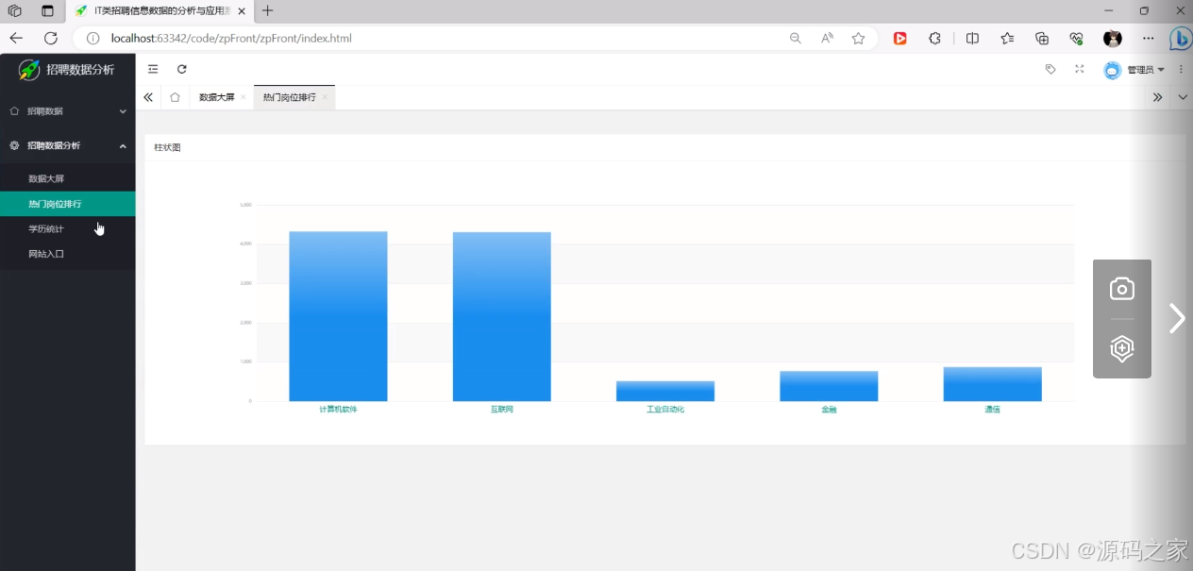The width and height of the screenshot is (1193, 571).
Task: Open 学历统计 in the sidebar
Action: [x=67, y=229]
